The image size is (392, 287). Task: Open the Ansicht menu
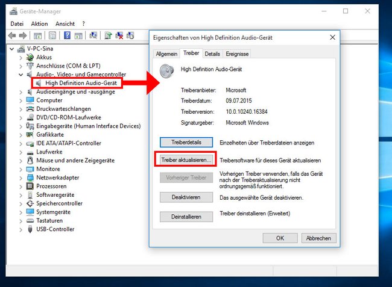pos(65,23)
